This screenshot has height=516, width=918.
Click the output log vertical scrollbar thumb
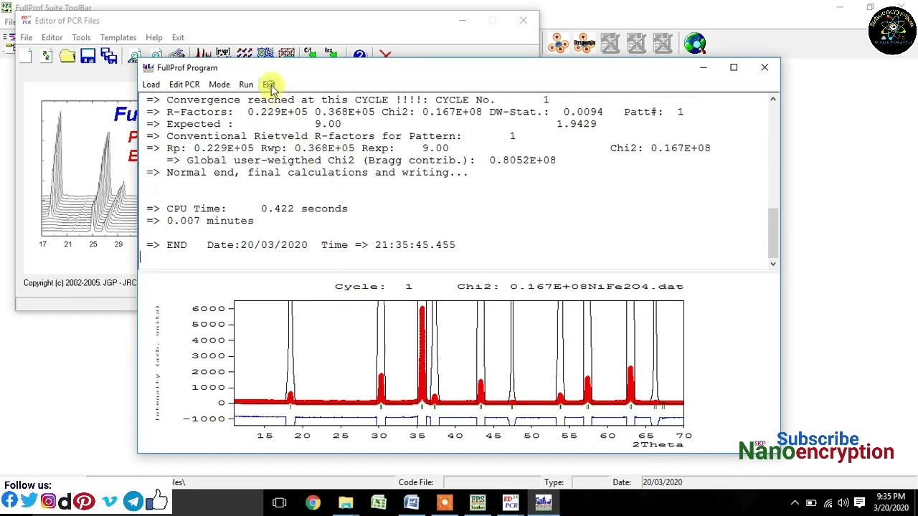coord(772,232)
